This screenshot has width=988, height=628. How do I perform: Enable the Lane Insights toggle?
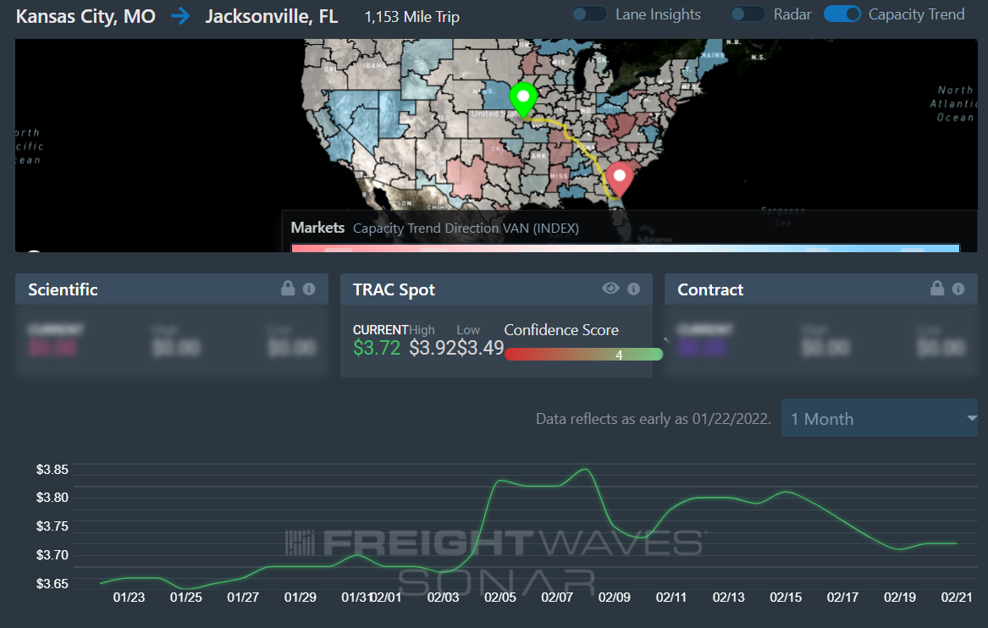point(589,14)
